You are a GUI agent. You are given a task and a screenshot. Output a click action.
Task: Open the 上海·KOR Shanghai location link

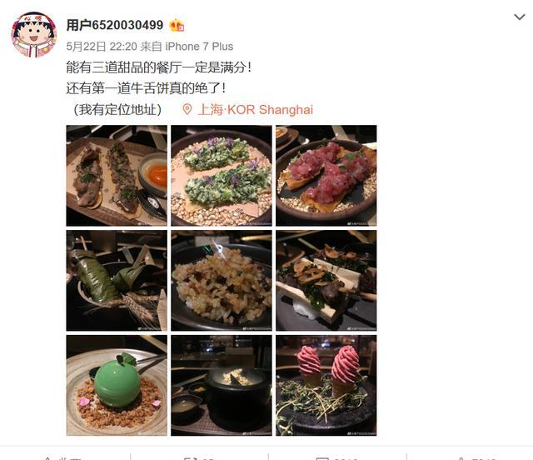coord(255,109)
